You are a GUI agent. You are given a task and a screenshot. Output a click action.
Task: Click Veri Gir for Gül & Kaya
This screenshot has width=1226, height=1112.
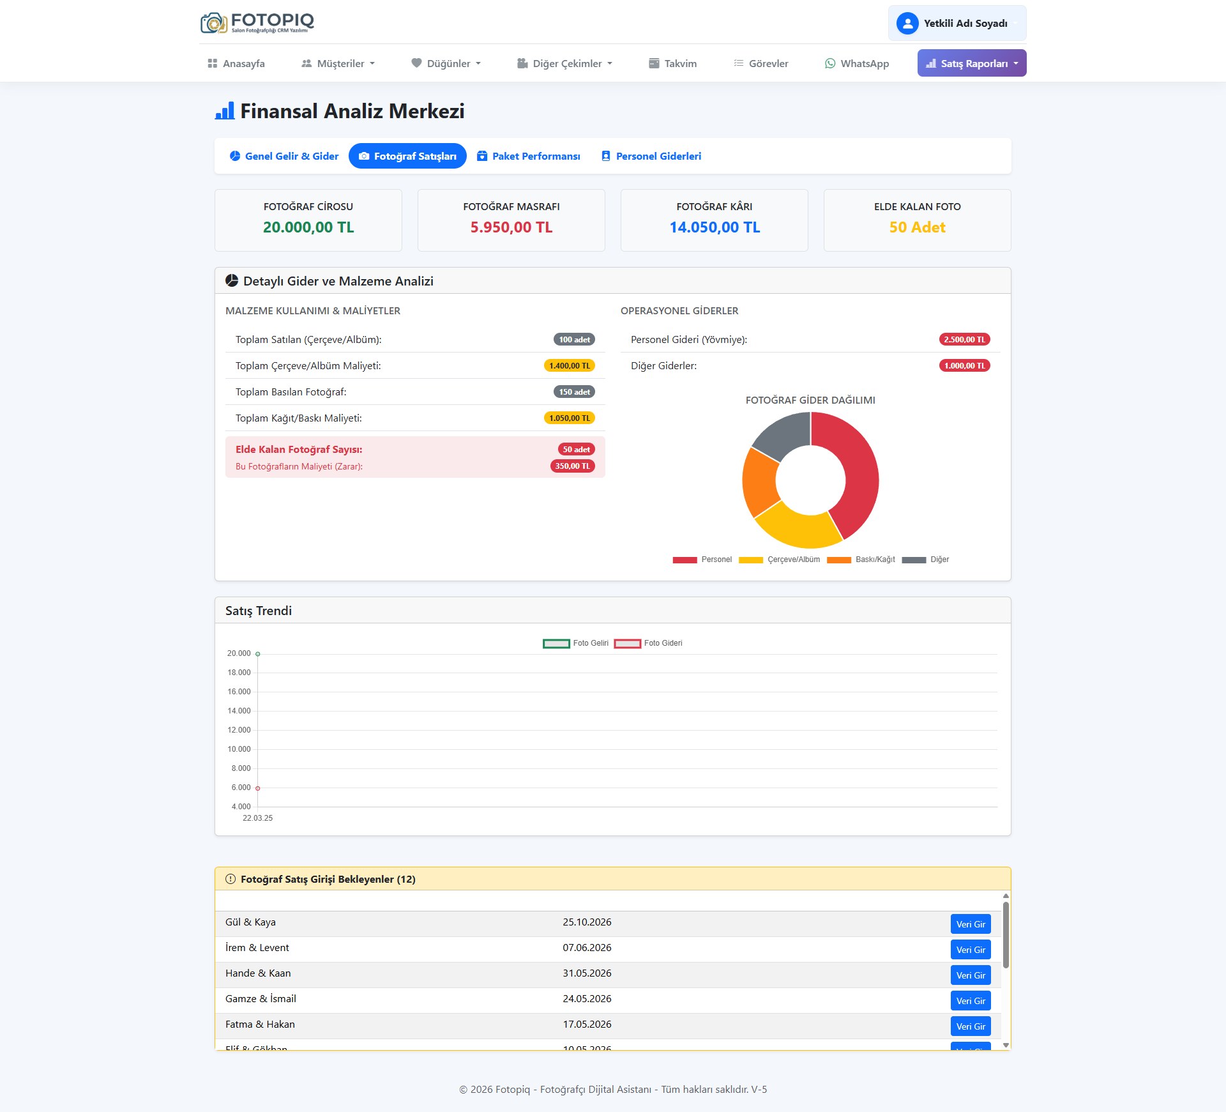coord(970,924)
